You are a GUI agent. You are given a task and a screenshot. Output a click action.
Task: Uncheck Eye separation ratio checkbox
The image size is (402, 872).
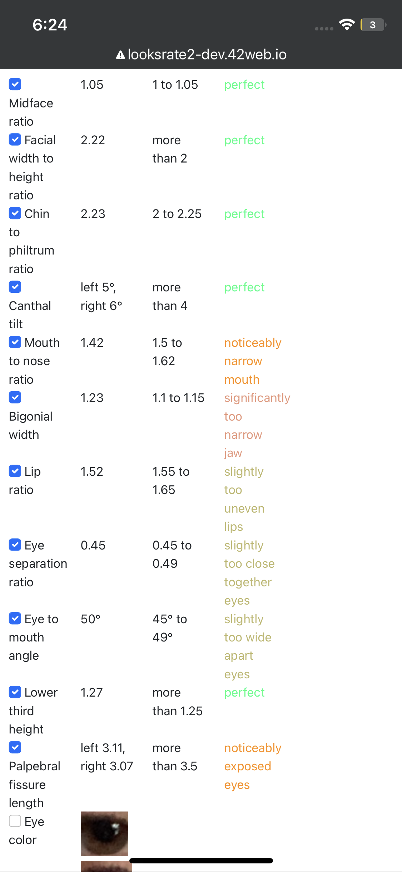coord(15,545)
